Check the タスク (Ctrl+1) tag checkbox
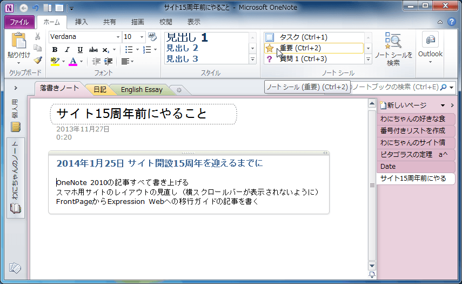Screen dimensions: 462x284 click(x=269, y=37)
